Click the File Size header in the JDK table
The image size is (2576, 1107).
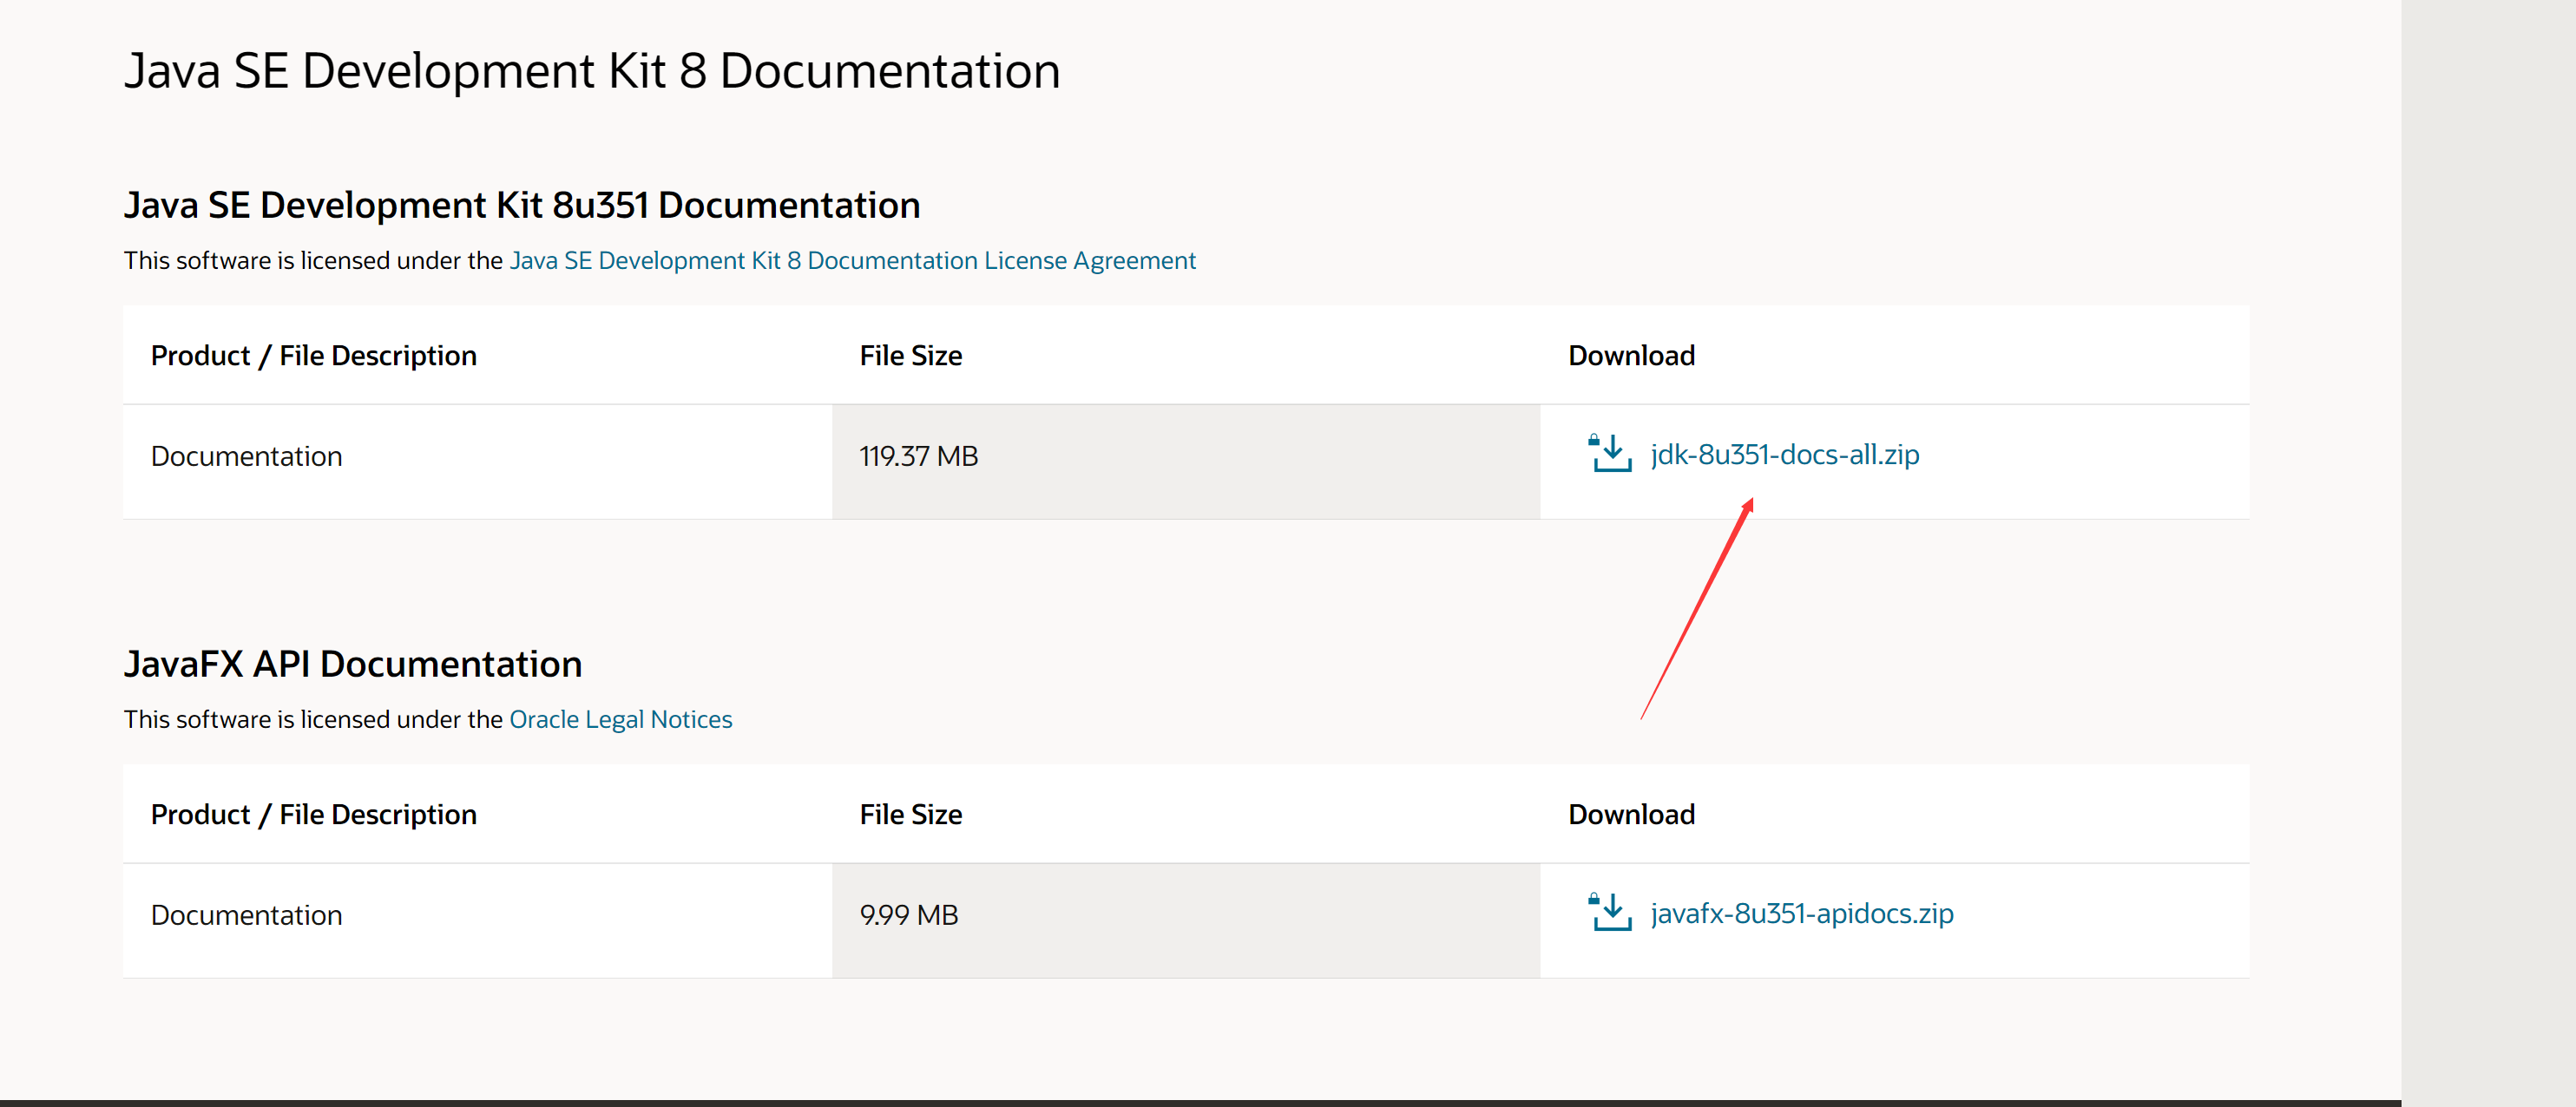(x=910, y=355)
